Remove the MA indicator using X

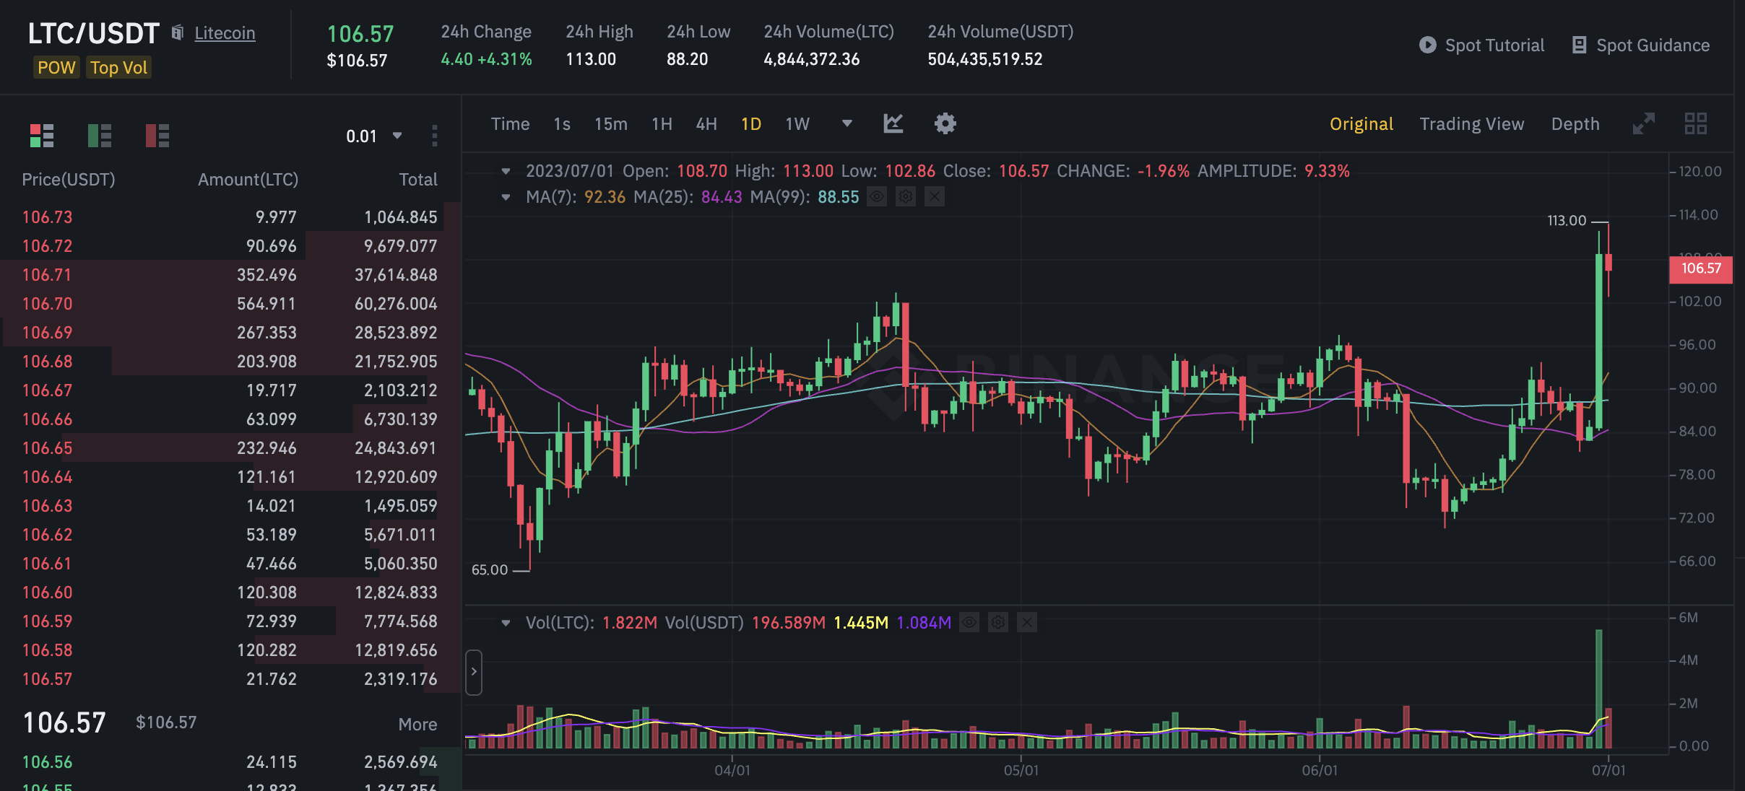935,196
